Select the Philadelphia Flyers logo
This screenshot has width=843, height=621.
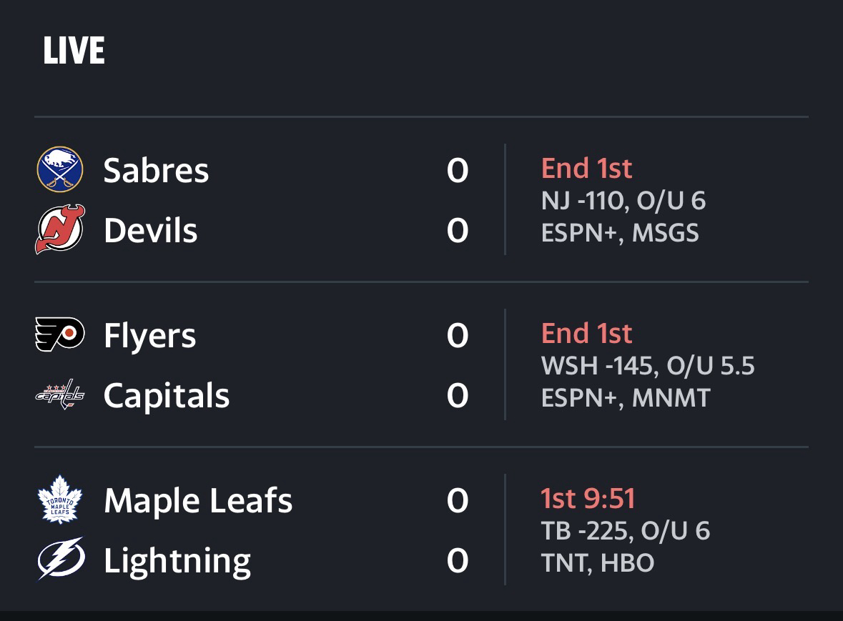pos(60,334)
